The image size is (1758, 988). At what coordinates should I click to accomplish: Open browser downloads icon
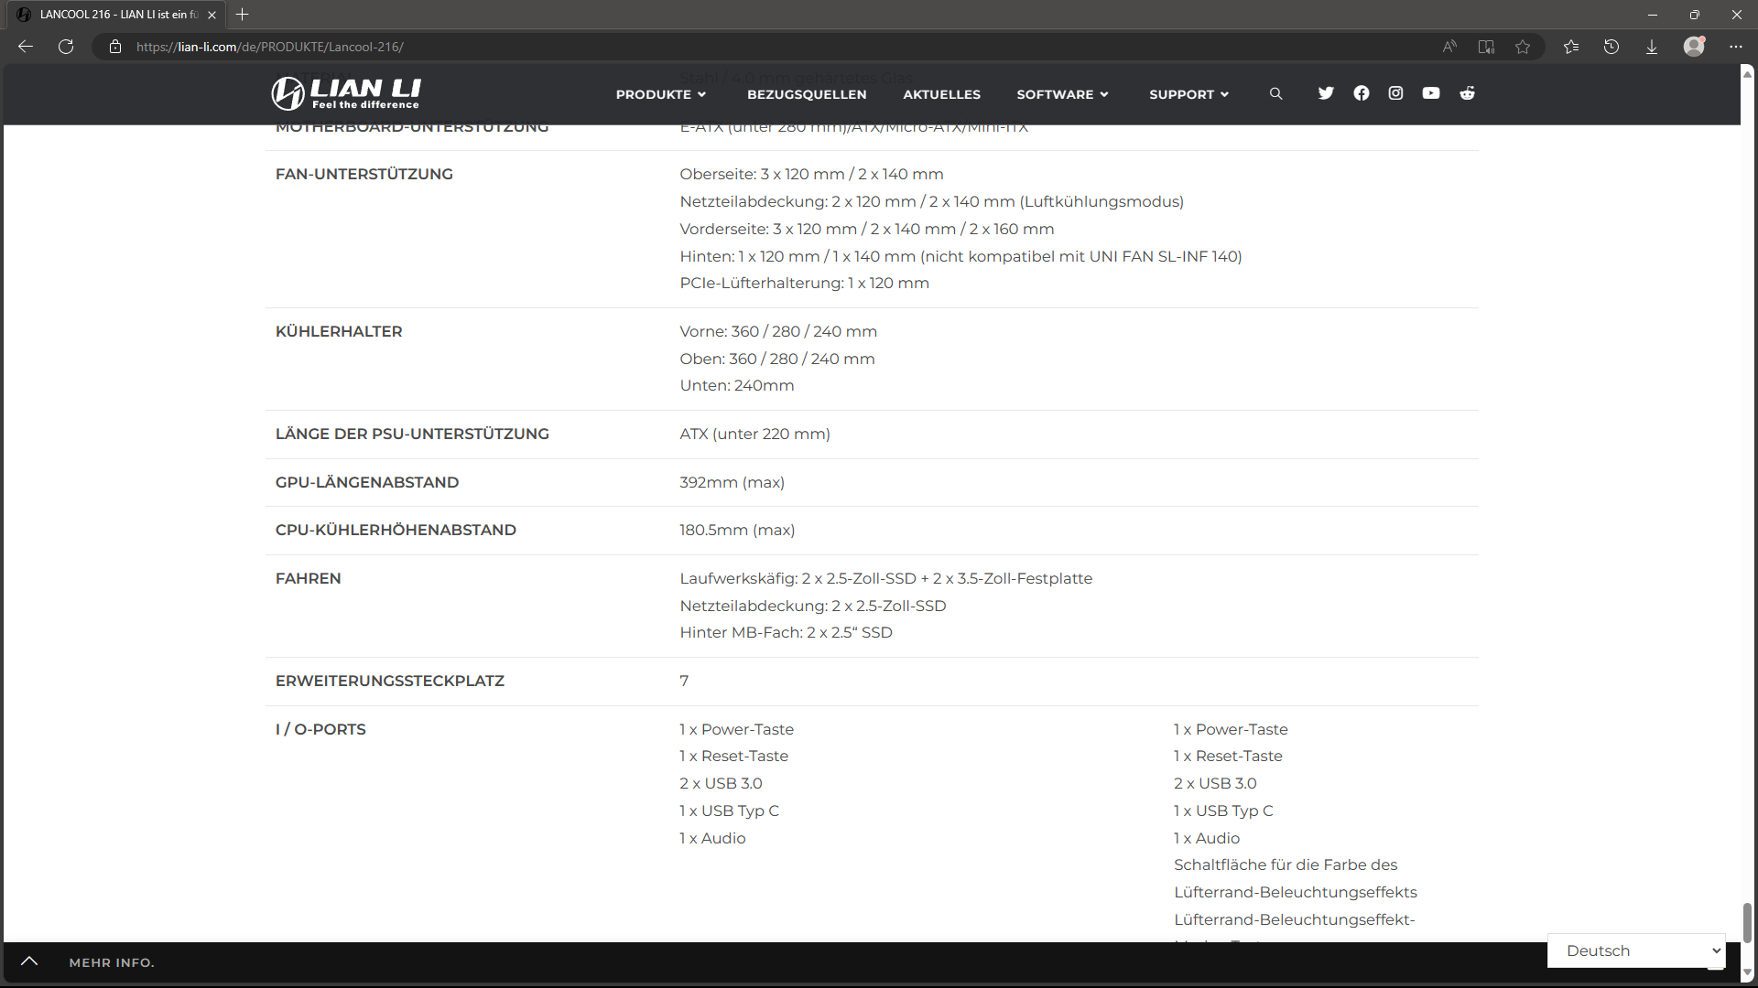point(1652,47)
